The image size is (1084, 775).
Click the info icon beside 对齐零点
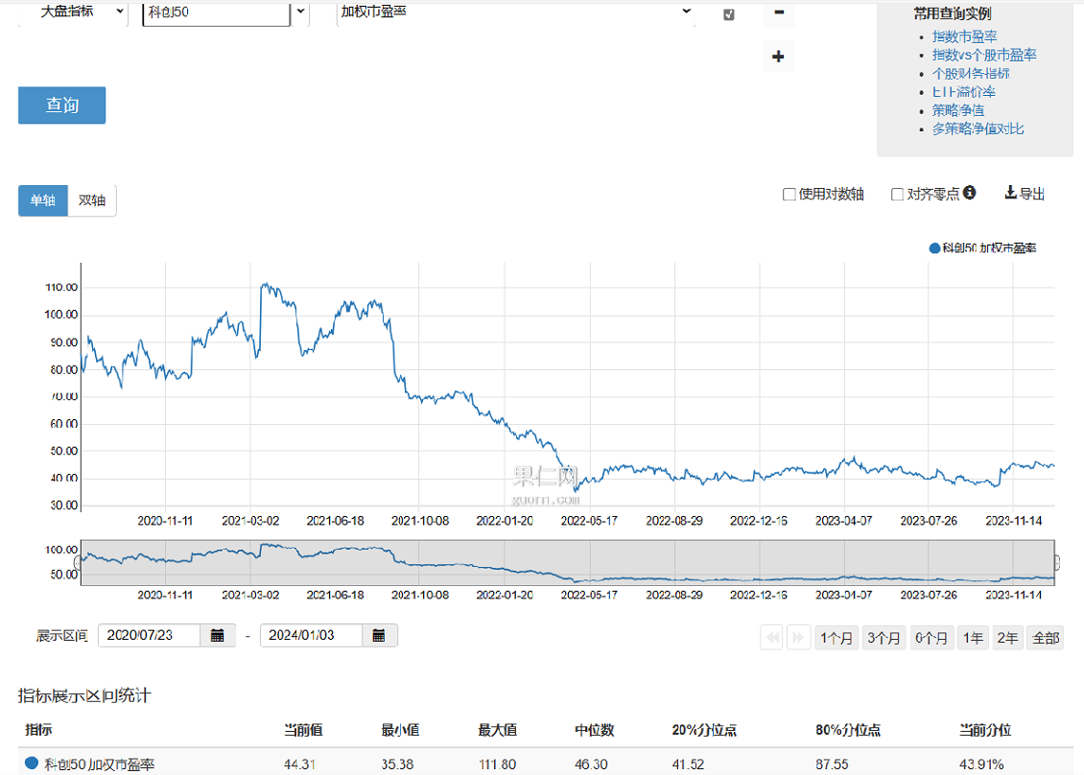[970, 193]
